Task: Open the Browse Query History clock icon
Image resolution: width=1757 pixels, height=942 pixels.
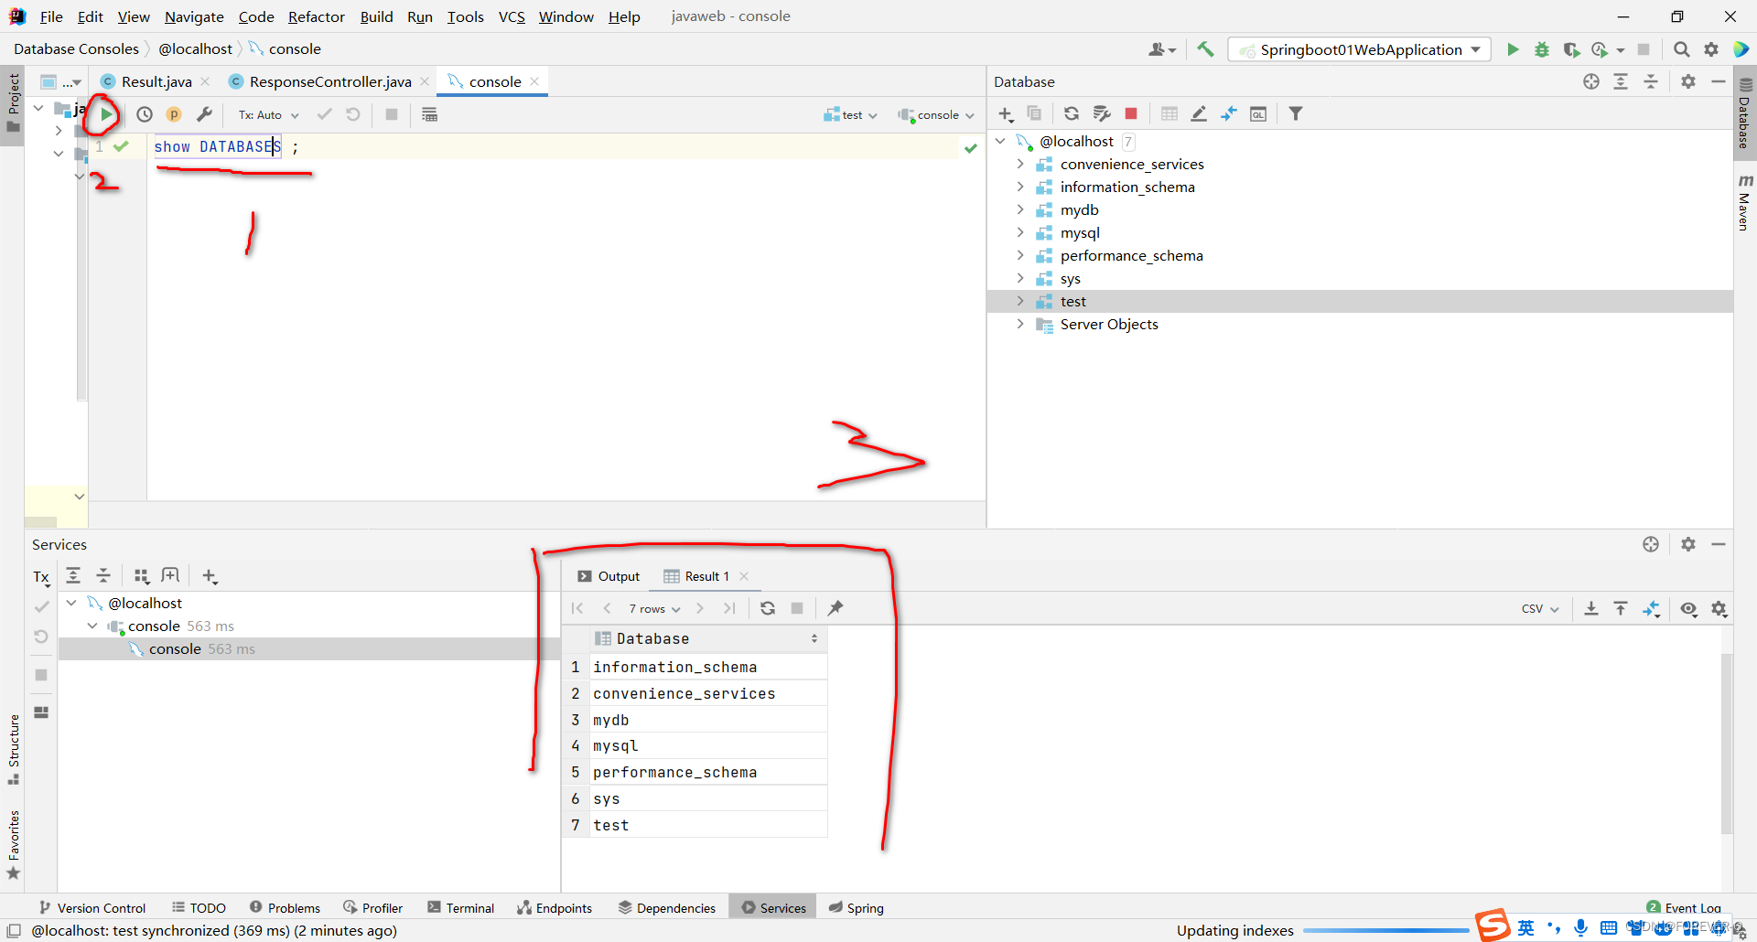Action: (x=145, y=114)
